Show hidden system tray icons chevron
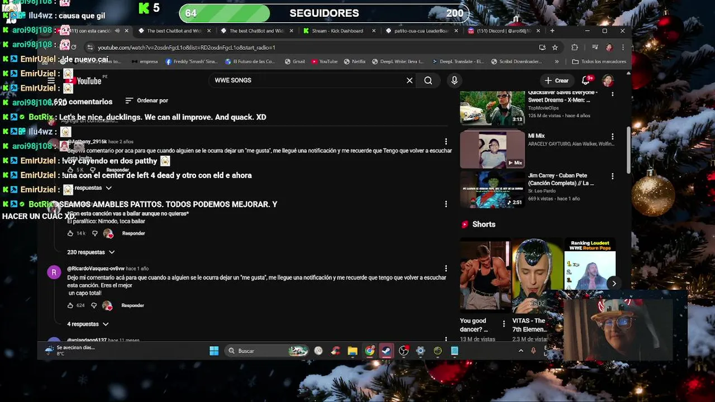Viewport: 715px width, 402px height. [521, 351]
